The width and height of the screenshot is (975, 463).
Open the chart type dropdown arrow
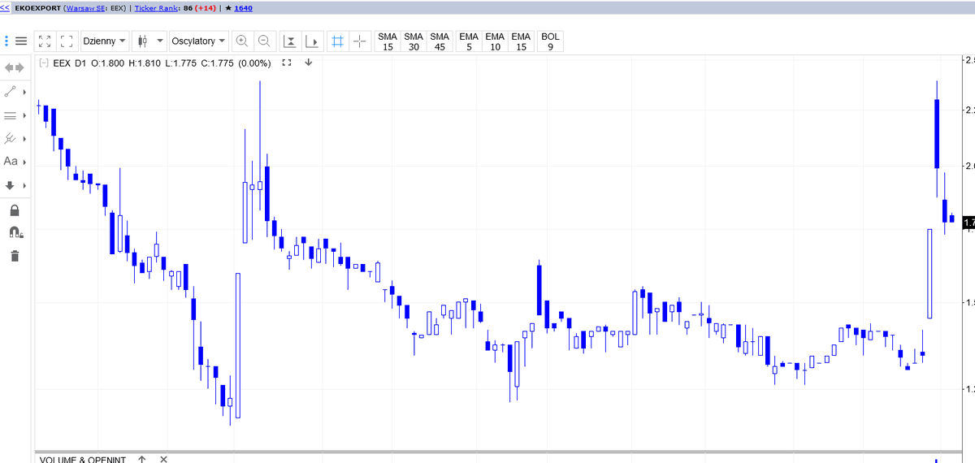[x=159, y=41]
